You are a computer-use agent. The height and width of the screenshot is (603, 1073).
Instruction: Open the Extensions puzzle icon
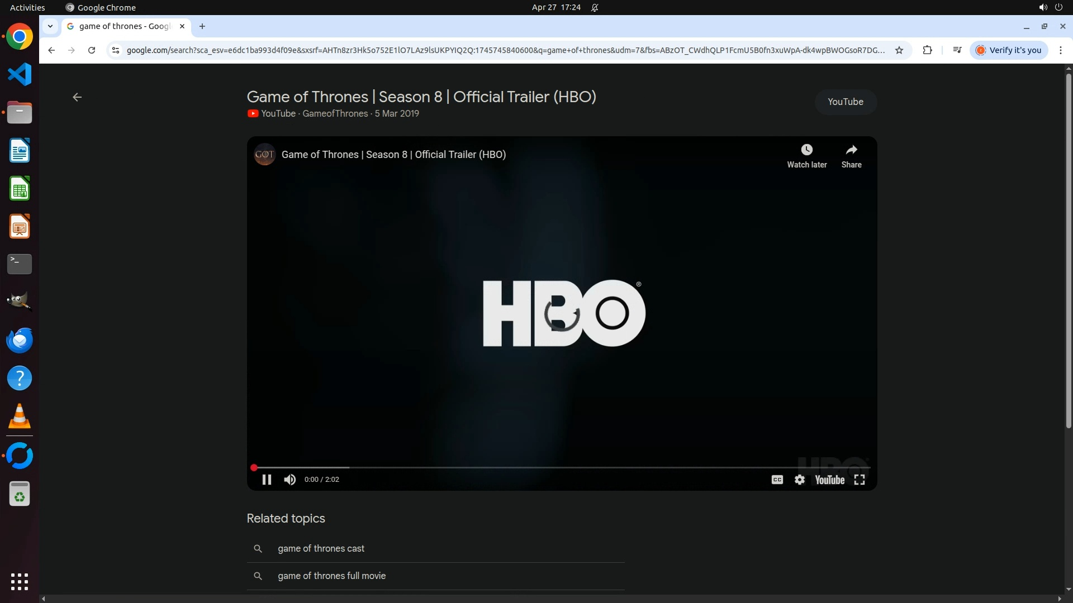point(927,50)
